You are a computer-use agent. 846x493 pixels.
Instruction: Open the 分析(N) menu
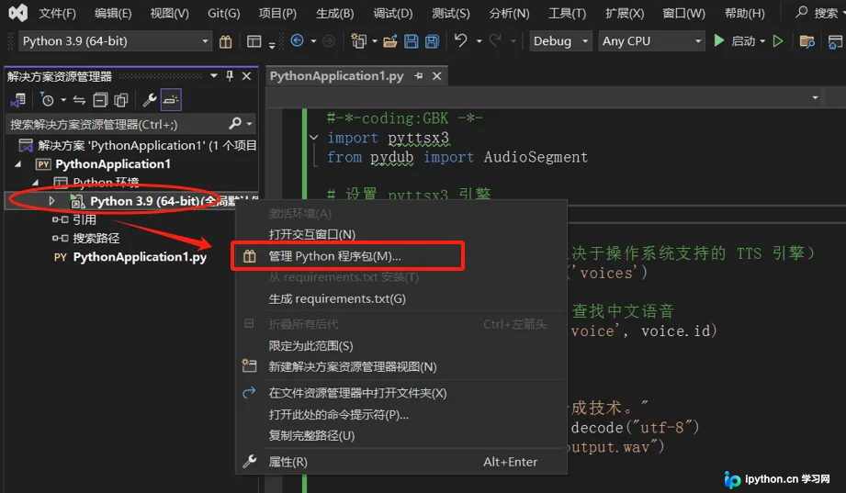509,14
